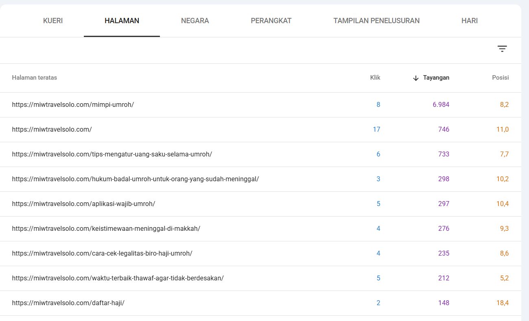Click the position value 9,3

pos(504,229)
